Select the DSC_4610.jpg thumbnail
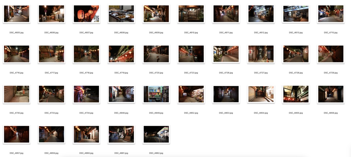The image size is (351, 157). tap(191, 14)
